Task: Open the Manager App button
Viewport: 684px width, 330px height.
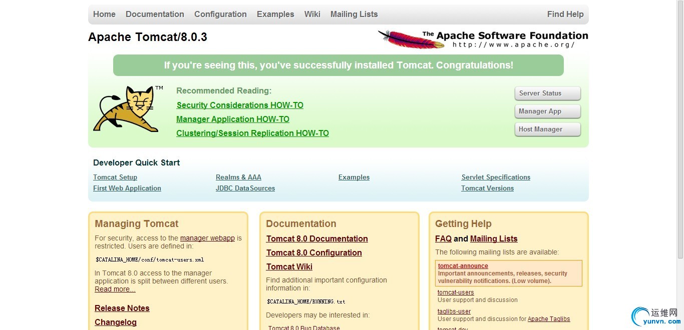Action: [x=548, y=111]
